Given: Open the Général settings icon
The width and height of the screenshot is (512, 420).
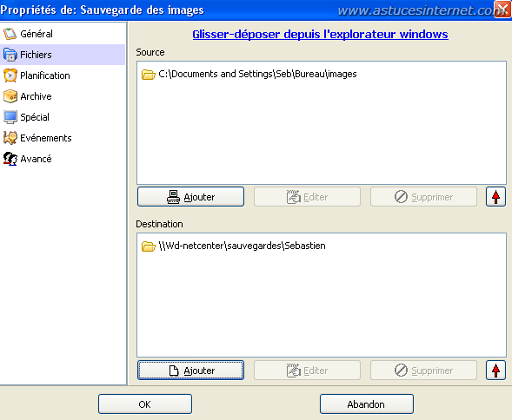Looking at the screenshot, I should tap(10, 34).
